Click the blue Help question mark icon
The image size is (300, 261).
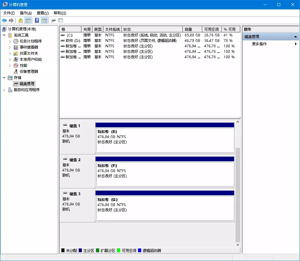point(37,20)
